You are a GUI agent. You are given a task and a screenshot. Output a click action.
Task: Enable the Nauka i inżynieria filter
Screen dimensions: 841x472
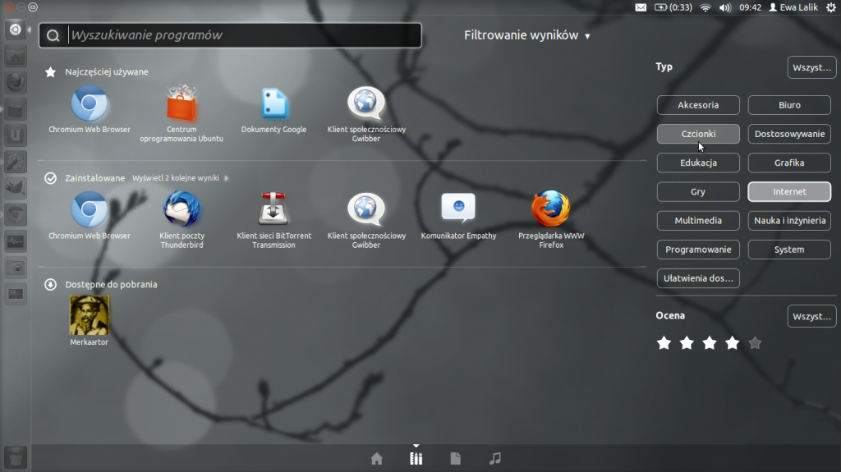[789, 221]
